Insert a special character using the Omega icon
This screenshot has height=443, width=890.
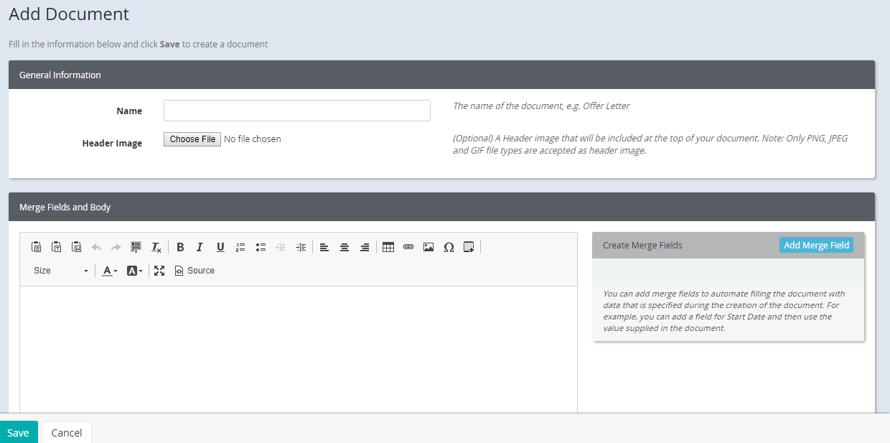coord(449,247)
